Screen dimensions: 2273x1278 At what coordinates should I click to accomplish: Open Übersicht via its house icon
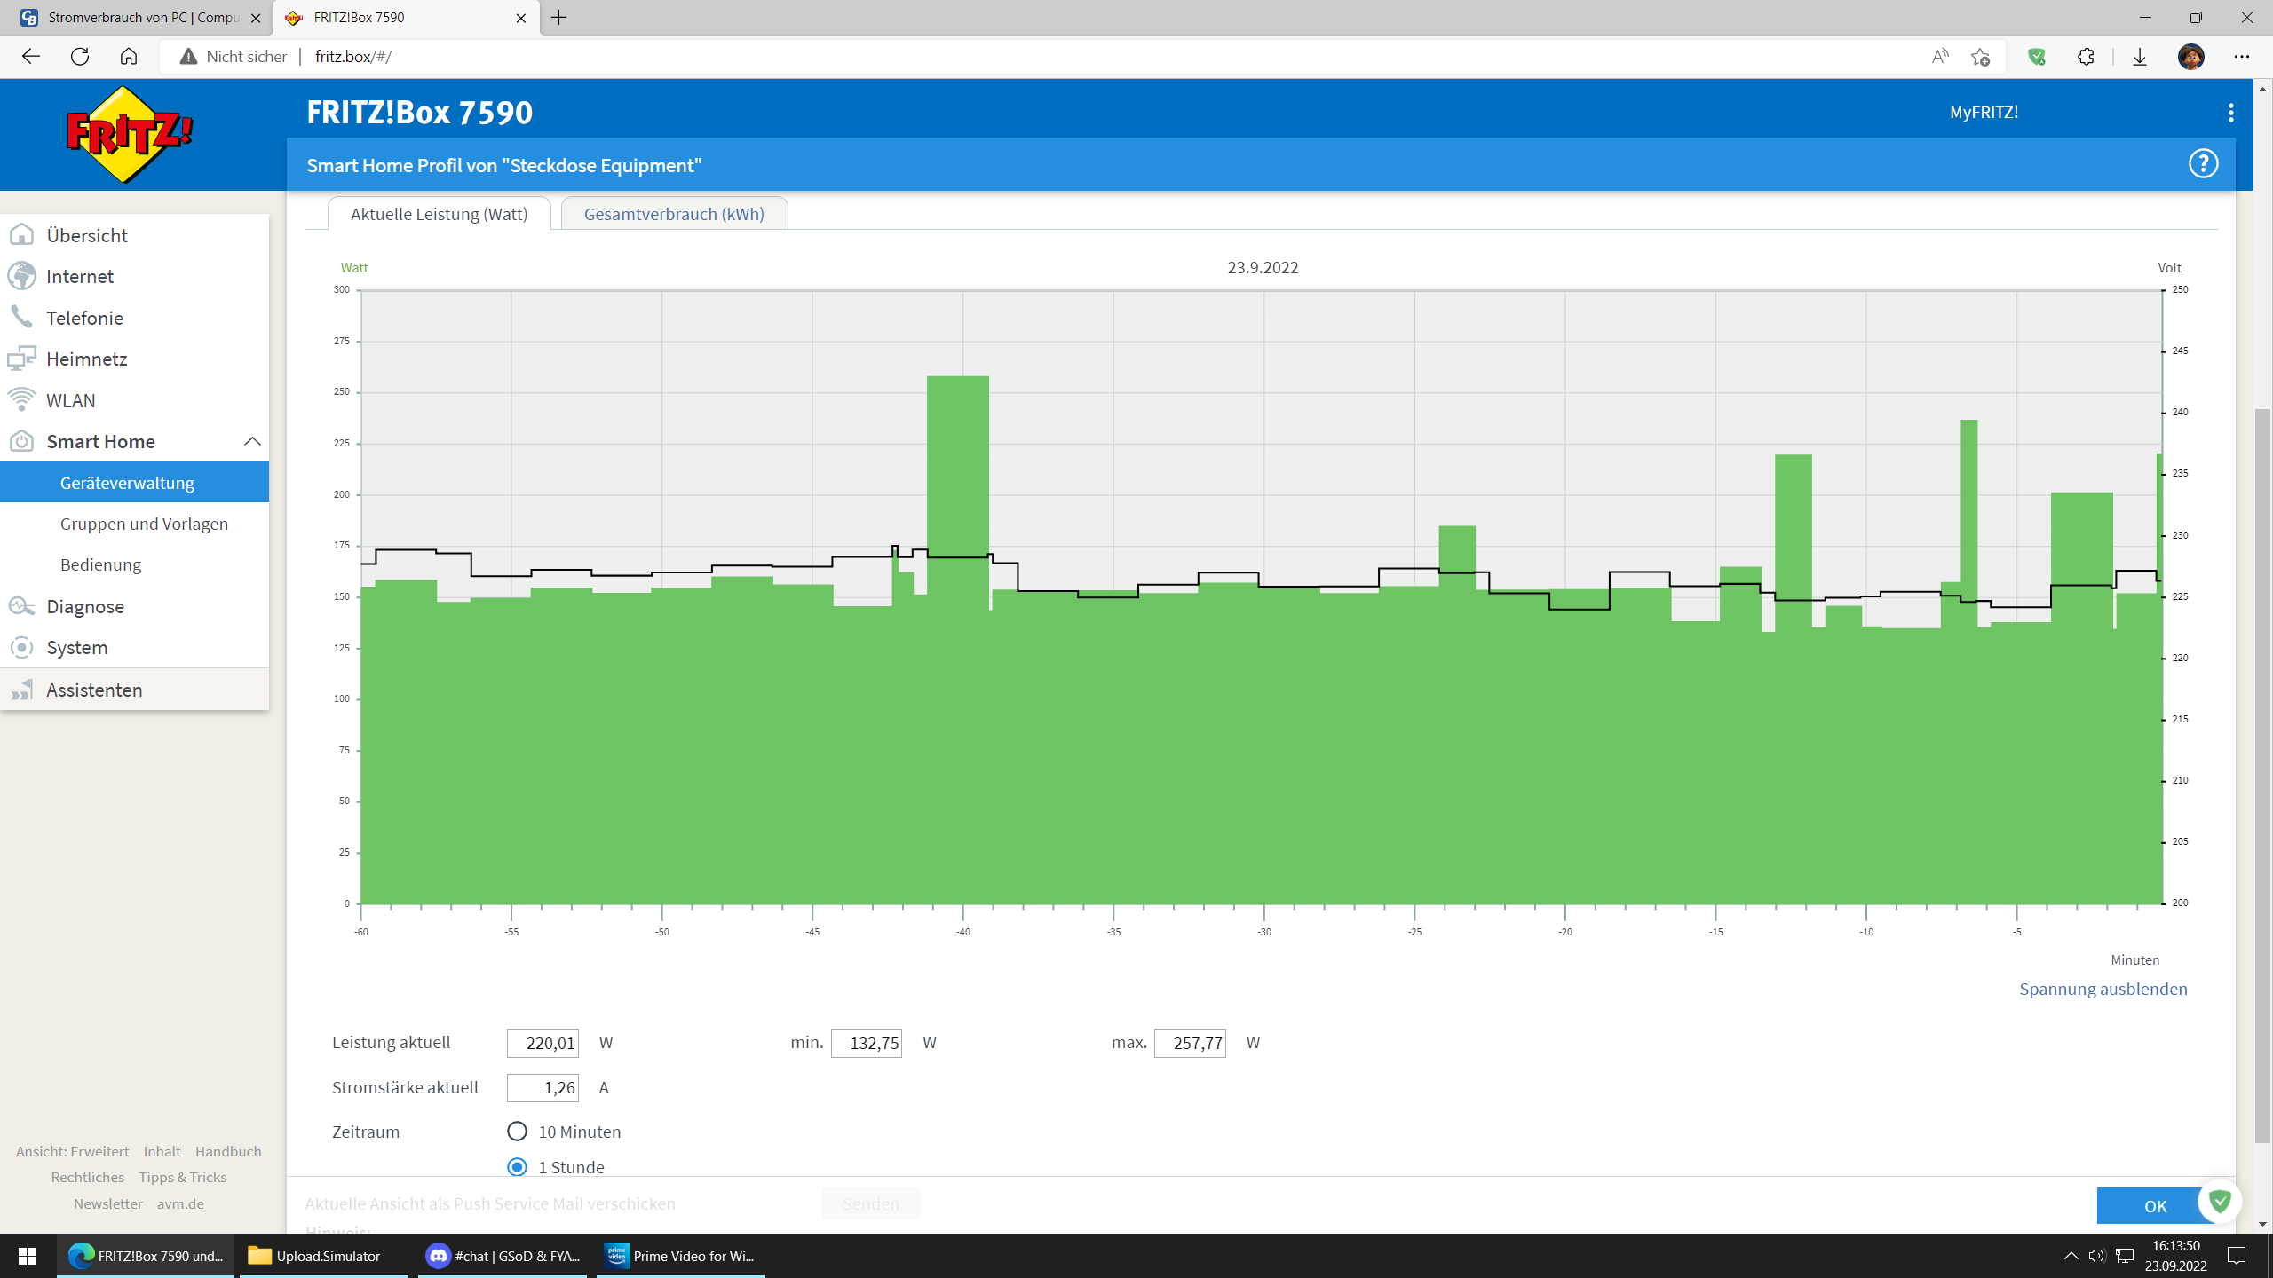[x=21, y=235]
